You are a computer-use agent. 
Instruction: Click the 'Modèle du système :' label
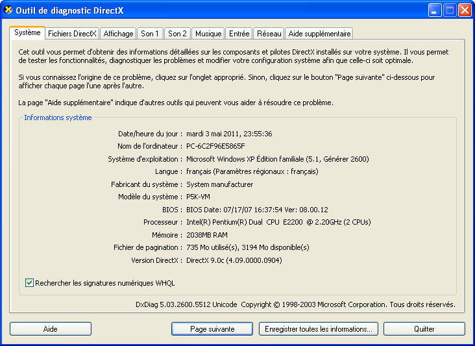(x=151, y=197)
